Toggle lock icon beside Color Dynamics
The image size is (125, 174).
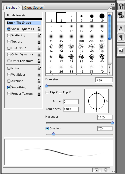click(39, 54)
